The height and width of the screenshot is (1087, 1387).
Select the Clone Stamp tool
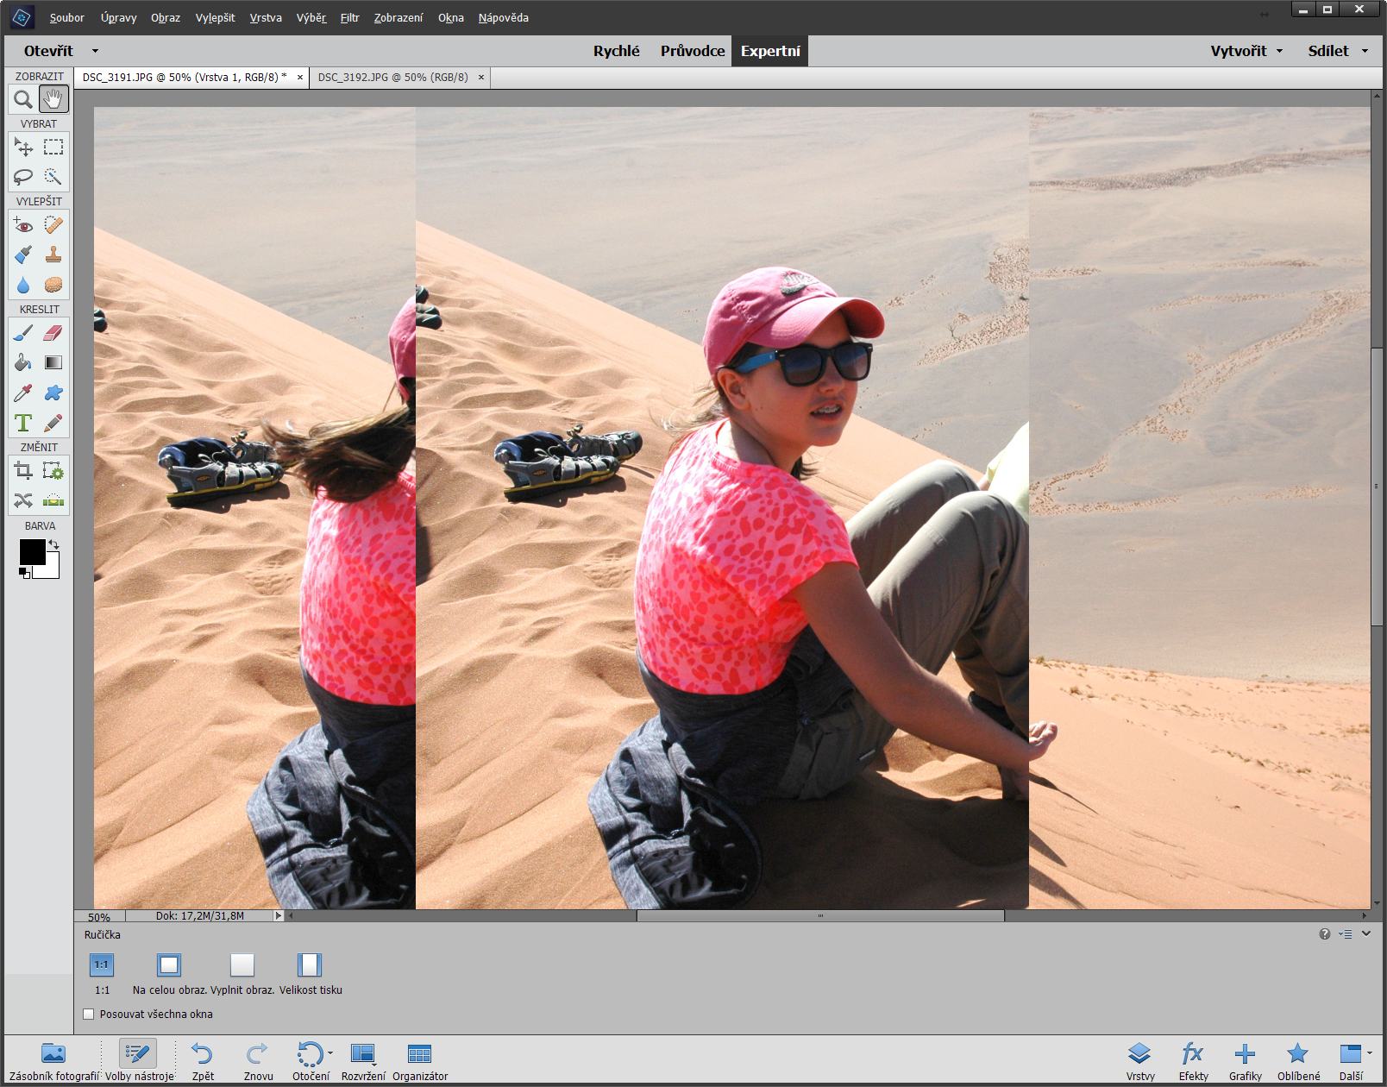(53, 254)
